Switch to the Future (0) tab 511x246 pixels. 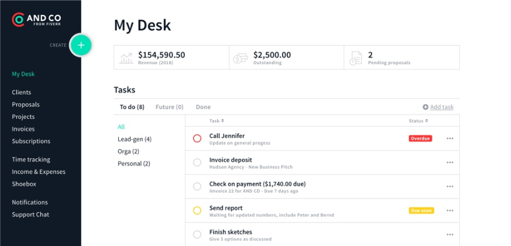pos(169,107)
